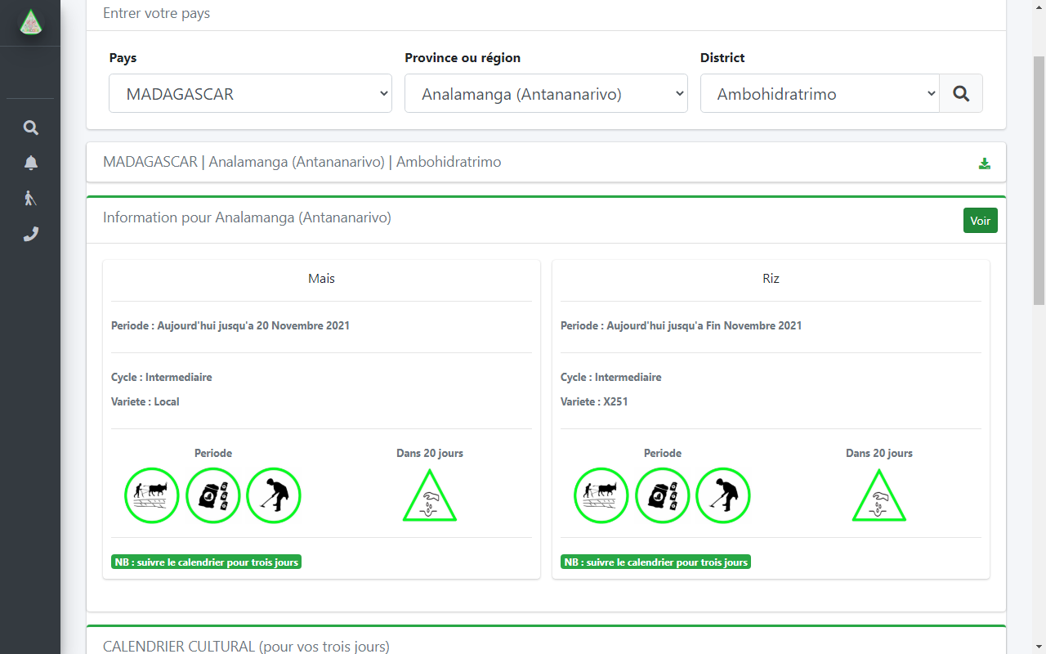Click the Riz sowing triangle icon
The image size is (1046, 654).
(x=879, y=498)
